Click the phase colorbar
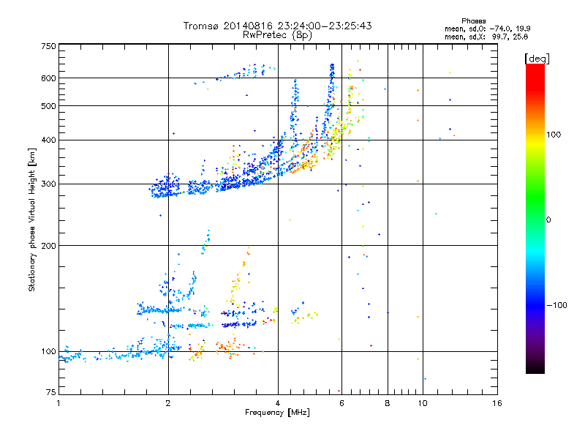Screen dimensions: 585x439 point(535,219)
